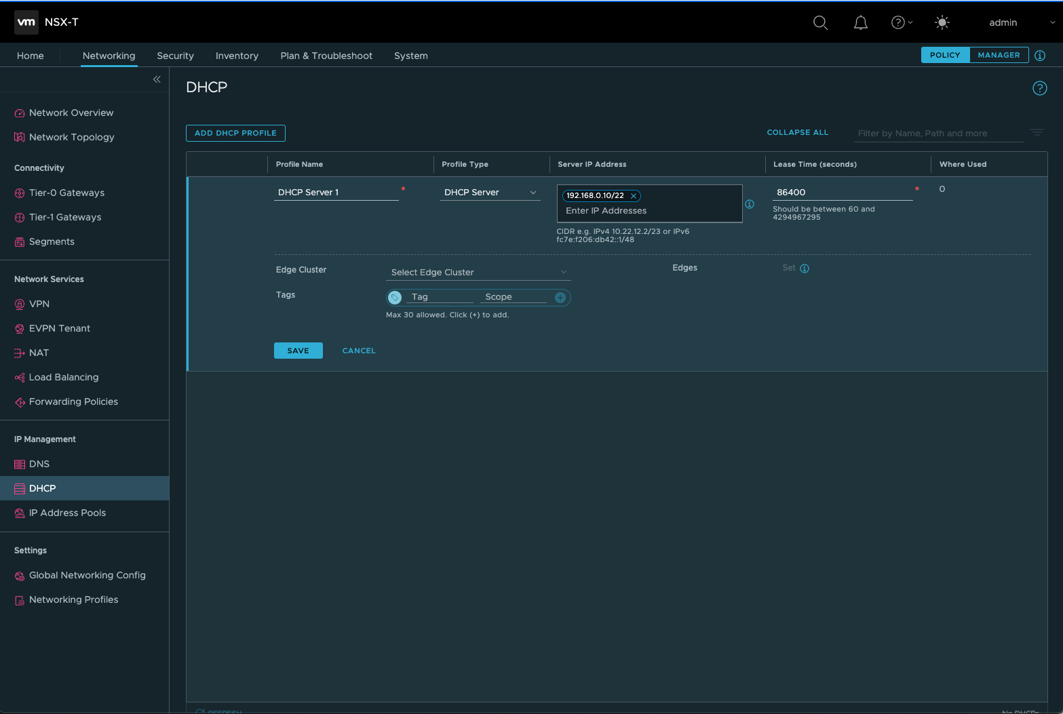1063x714 pixels.
Task: Open Plan & Troubleshoot tab
Action: [x=326, y=56]
